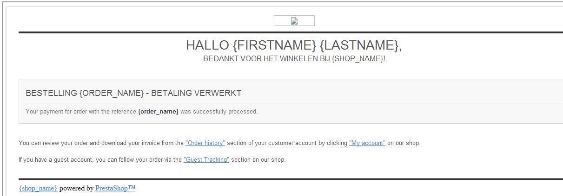Open the "Order history" link
Screen dimensions: 563x196
tap(205, 143)
